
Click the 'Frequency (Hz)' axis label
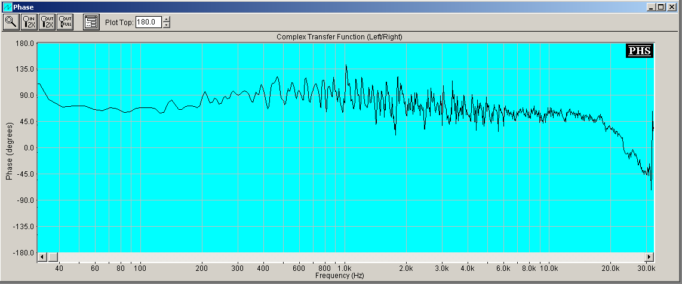340,275
